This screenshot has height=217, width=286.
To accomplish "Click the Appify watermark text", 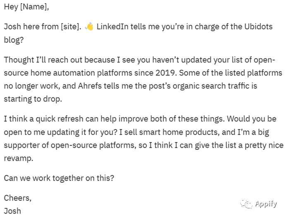I will click(266, 204).
